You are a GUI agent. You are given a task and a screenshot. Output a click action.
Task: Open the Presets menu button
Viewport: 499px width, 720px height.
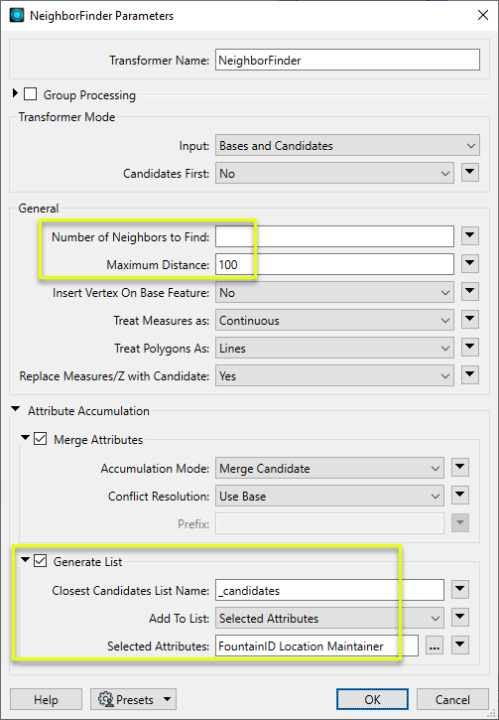[x=134, y=699]
